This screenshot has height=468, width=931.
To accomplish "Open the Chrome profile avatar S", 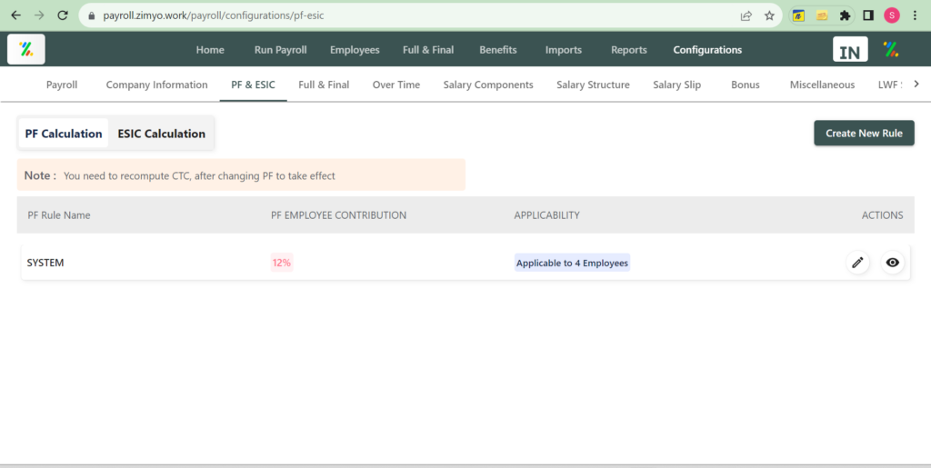I will point(891,15).
